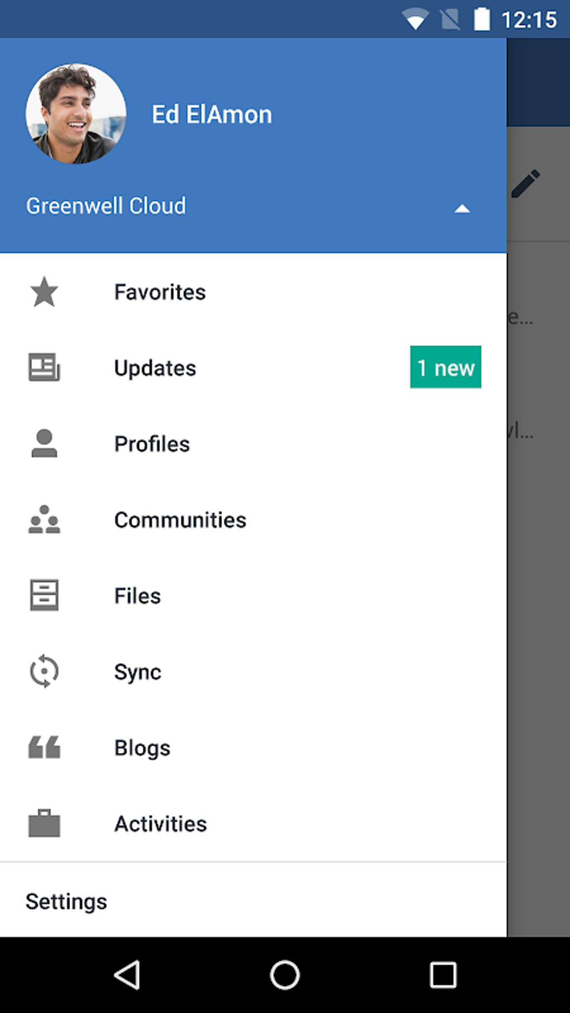Open Activities via the briefcase icon
The width and height of the screenshot is (570, 1013).
(44, 824)
